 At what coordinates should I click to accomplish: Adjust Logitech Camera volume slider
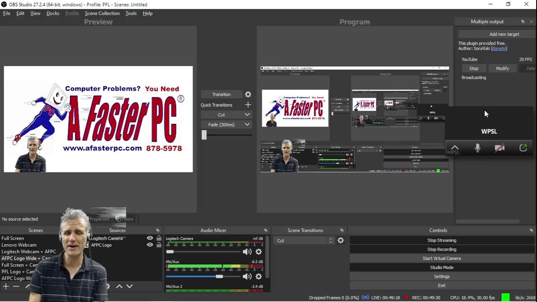point(203,252)
